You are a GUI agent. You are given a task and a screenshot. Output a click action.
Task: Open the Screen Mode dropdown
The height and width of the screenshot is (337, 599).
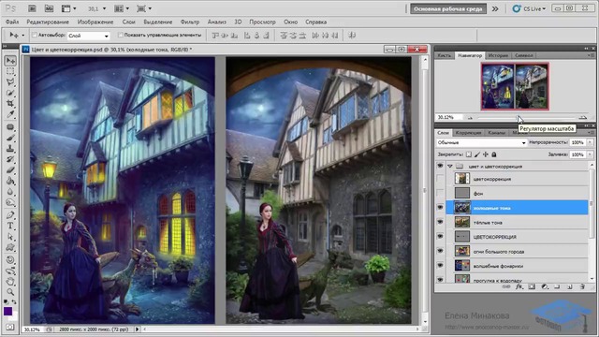(144, 8)
